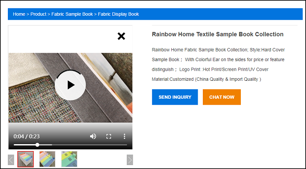Click the product description paragraph text

[x=218, y=65]
